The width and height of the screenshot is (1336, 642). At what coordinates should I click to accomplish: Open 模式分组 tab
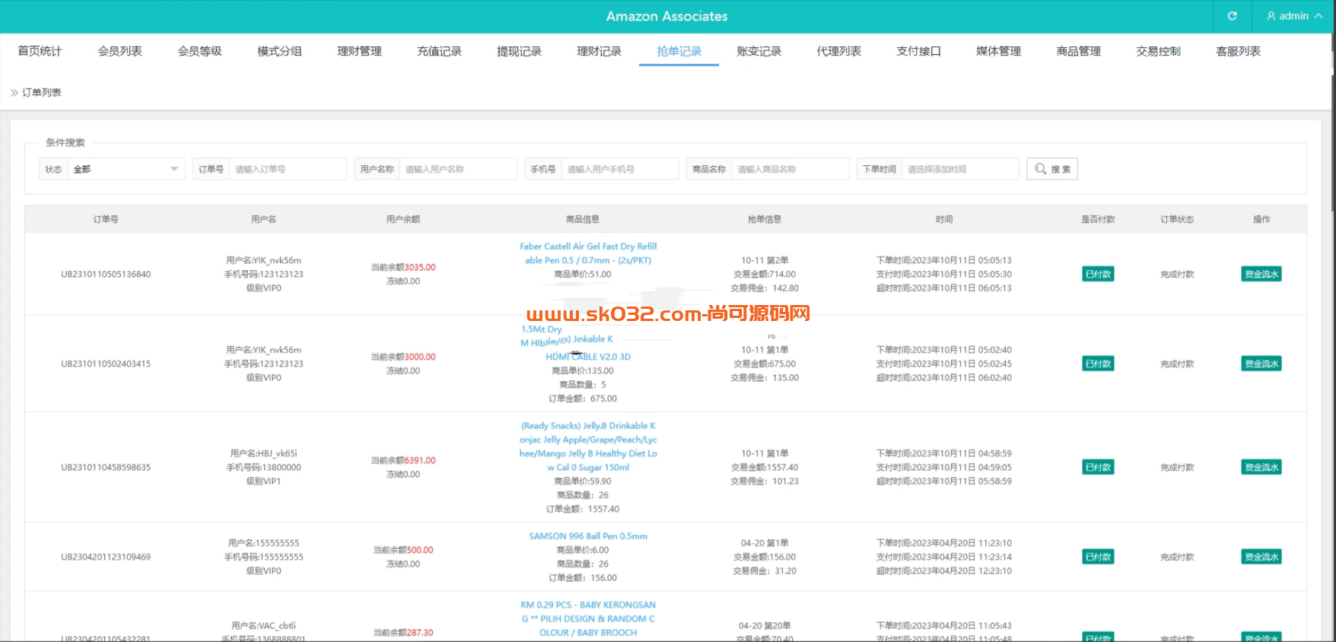pos(279,51)
